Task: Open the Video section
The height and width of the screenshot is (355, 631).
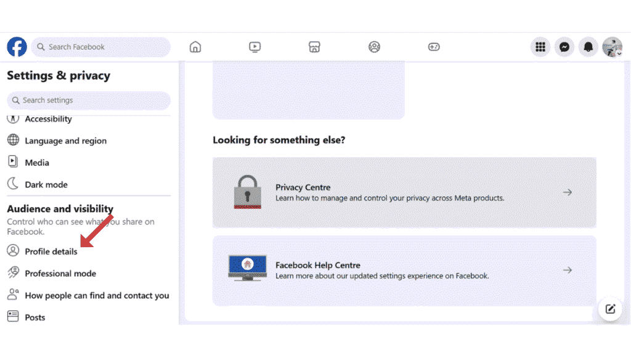Action: click(254, 46)
